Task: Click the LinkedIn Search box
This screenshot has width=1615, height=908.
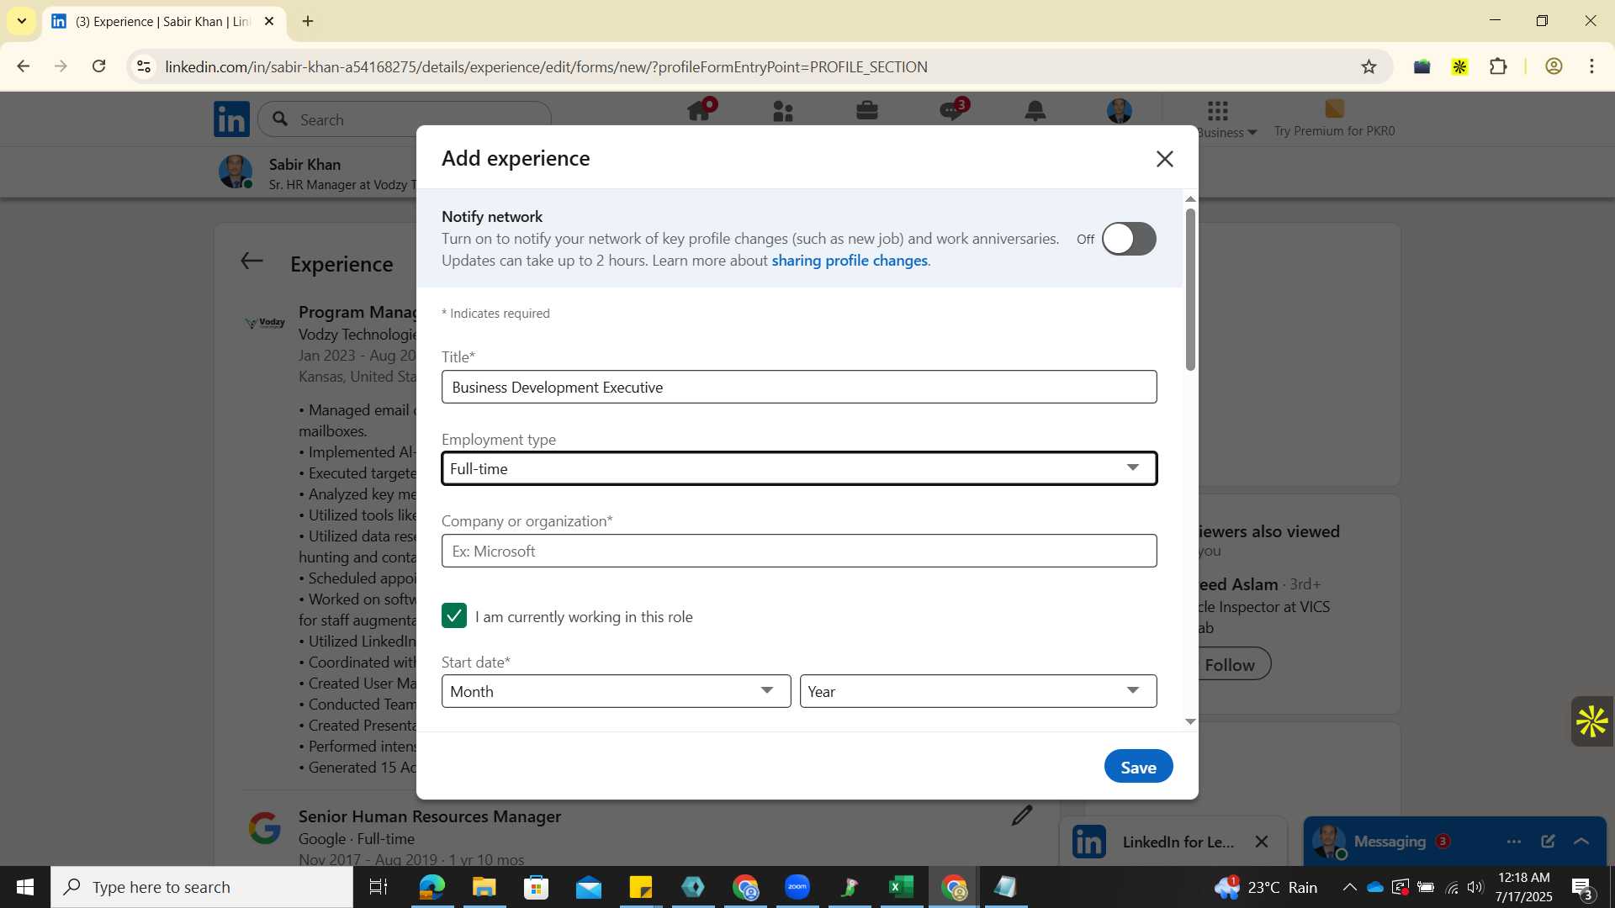Action: click(x=404, y=119)
